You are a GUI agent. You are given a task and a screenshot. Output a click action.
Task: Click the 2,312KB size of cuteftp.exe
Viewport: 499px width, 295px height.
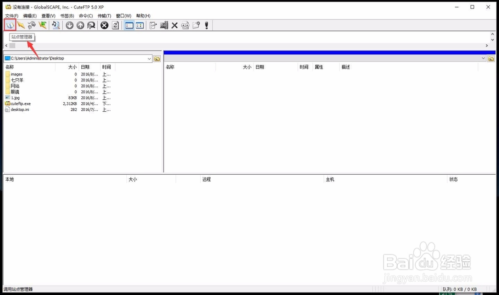70,103
